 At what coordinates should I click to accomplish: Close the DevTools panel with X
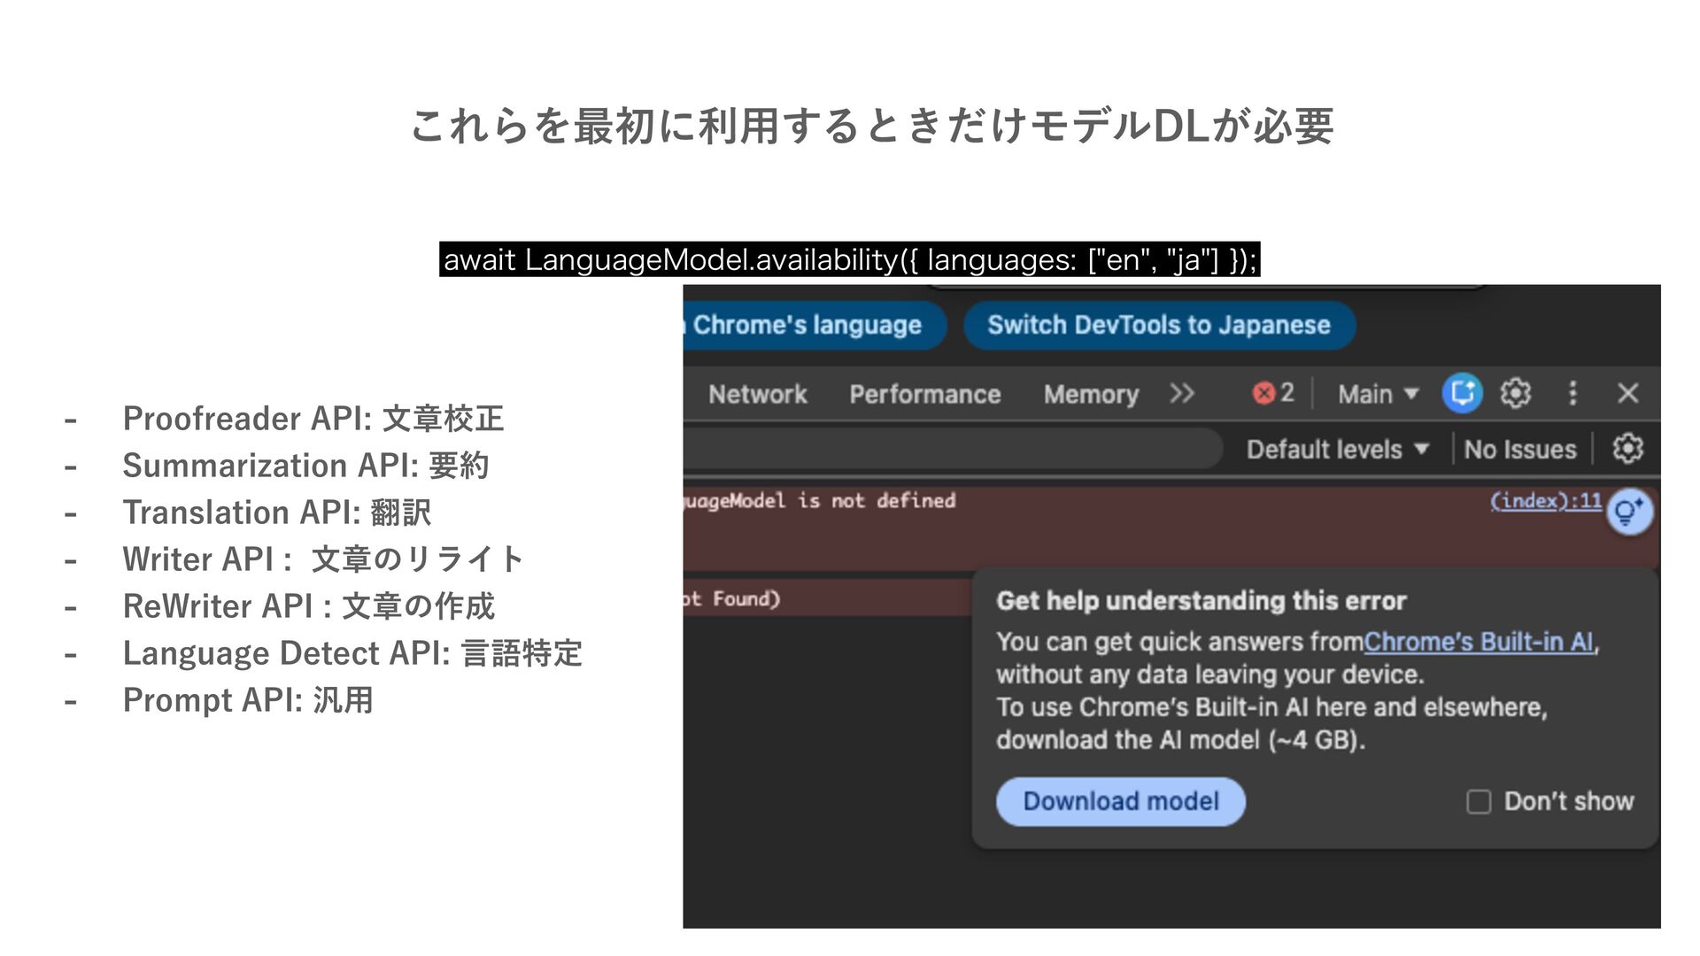(1627, 393)
